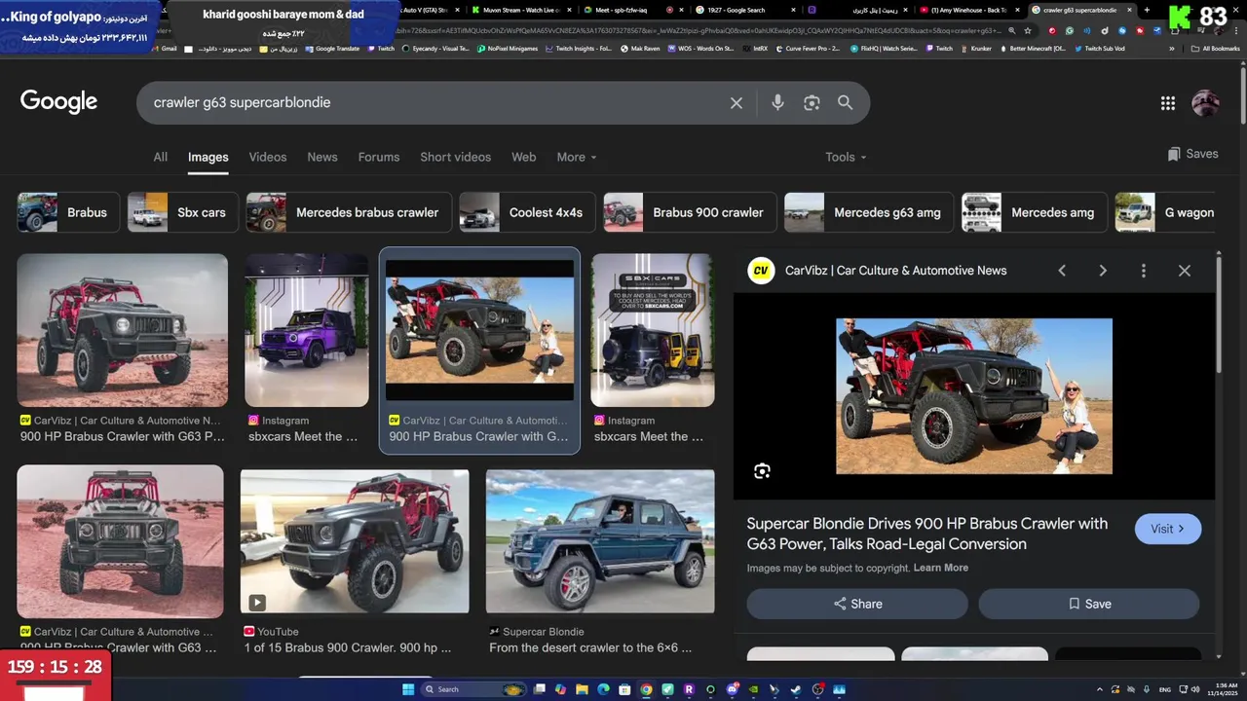Filter by the Mercedes amg chip

(1035, 212)
